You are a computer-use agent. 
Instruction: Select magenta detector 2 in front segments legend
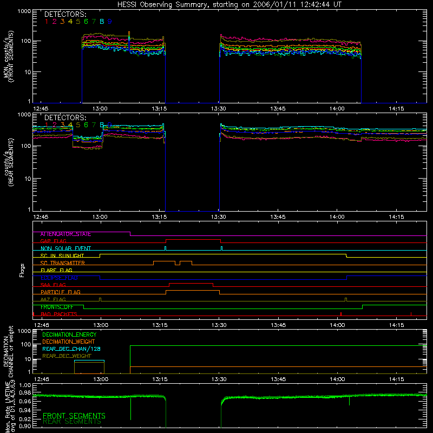(55, 22)
